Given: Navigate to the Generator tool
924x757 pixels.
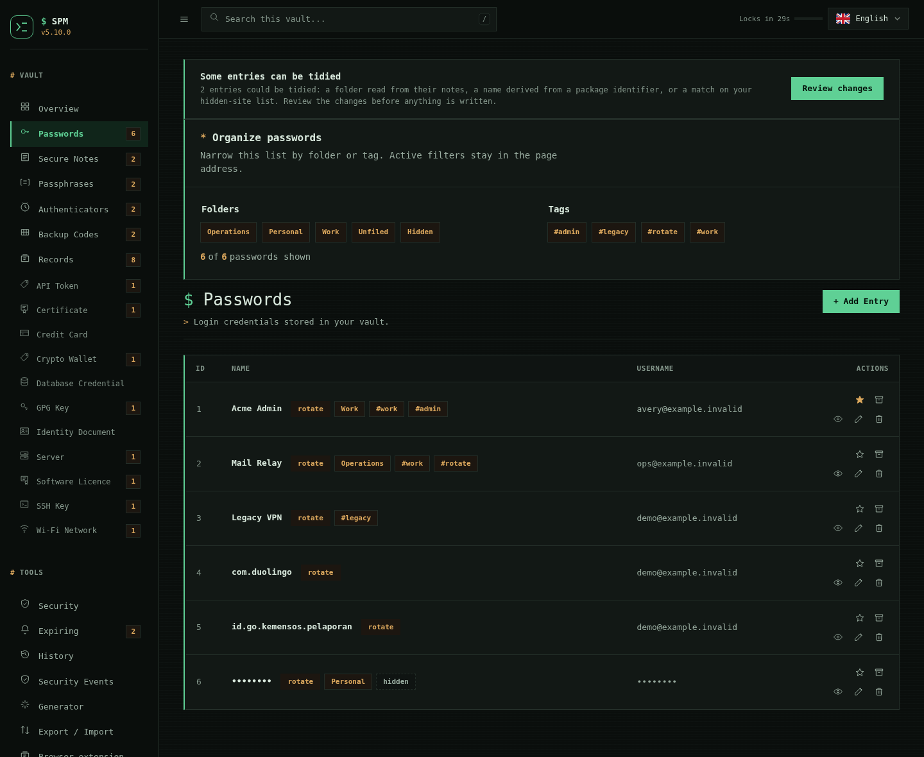Looking at the screenshot, I should (80, 706).
